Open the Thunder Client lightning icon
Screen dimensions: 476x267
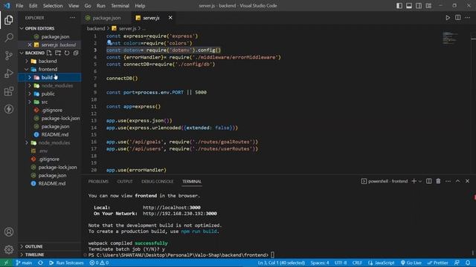tap(9, 109)
